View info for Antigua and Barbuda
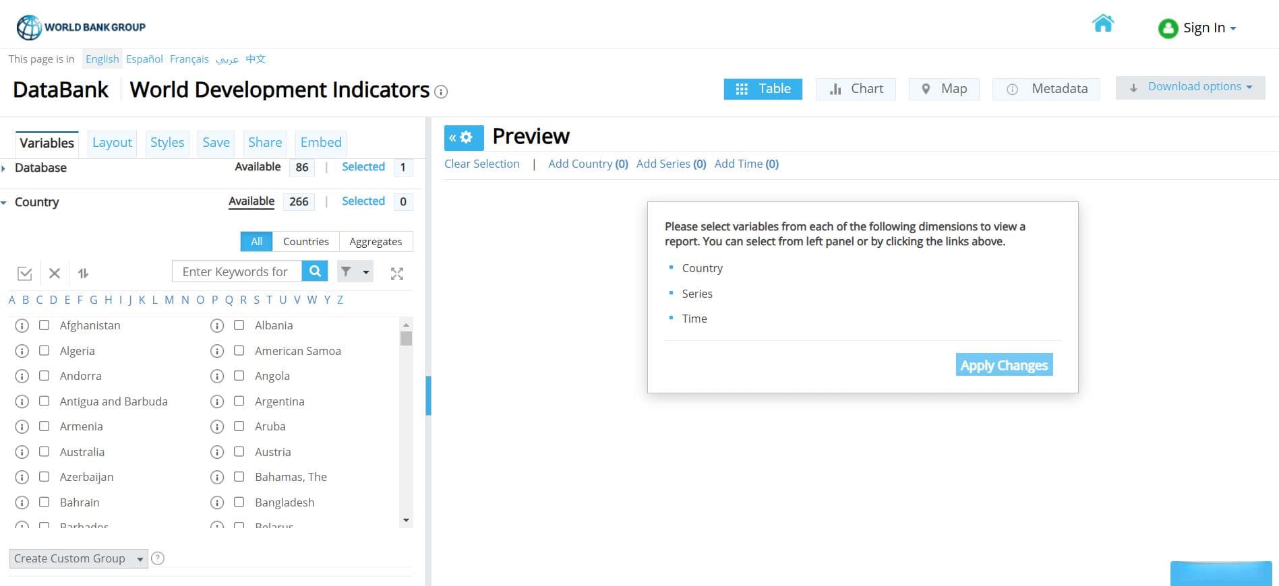Screen dimensions: 1279x586 [22, 401]
